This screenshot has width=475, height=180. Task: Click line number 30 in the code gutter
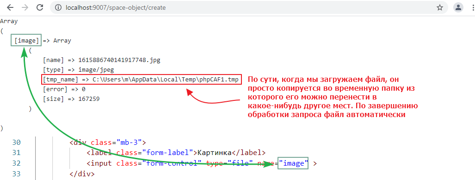click(17, 142)
